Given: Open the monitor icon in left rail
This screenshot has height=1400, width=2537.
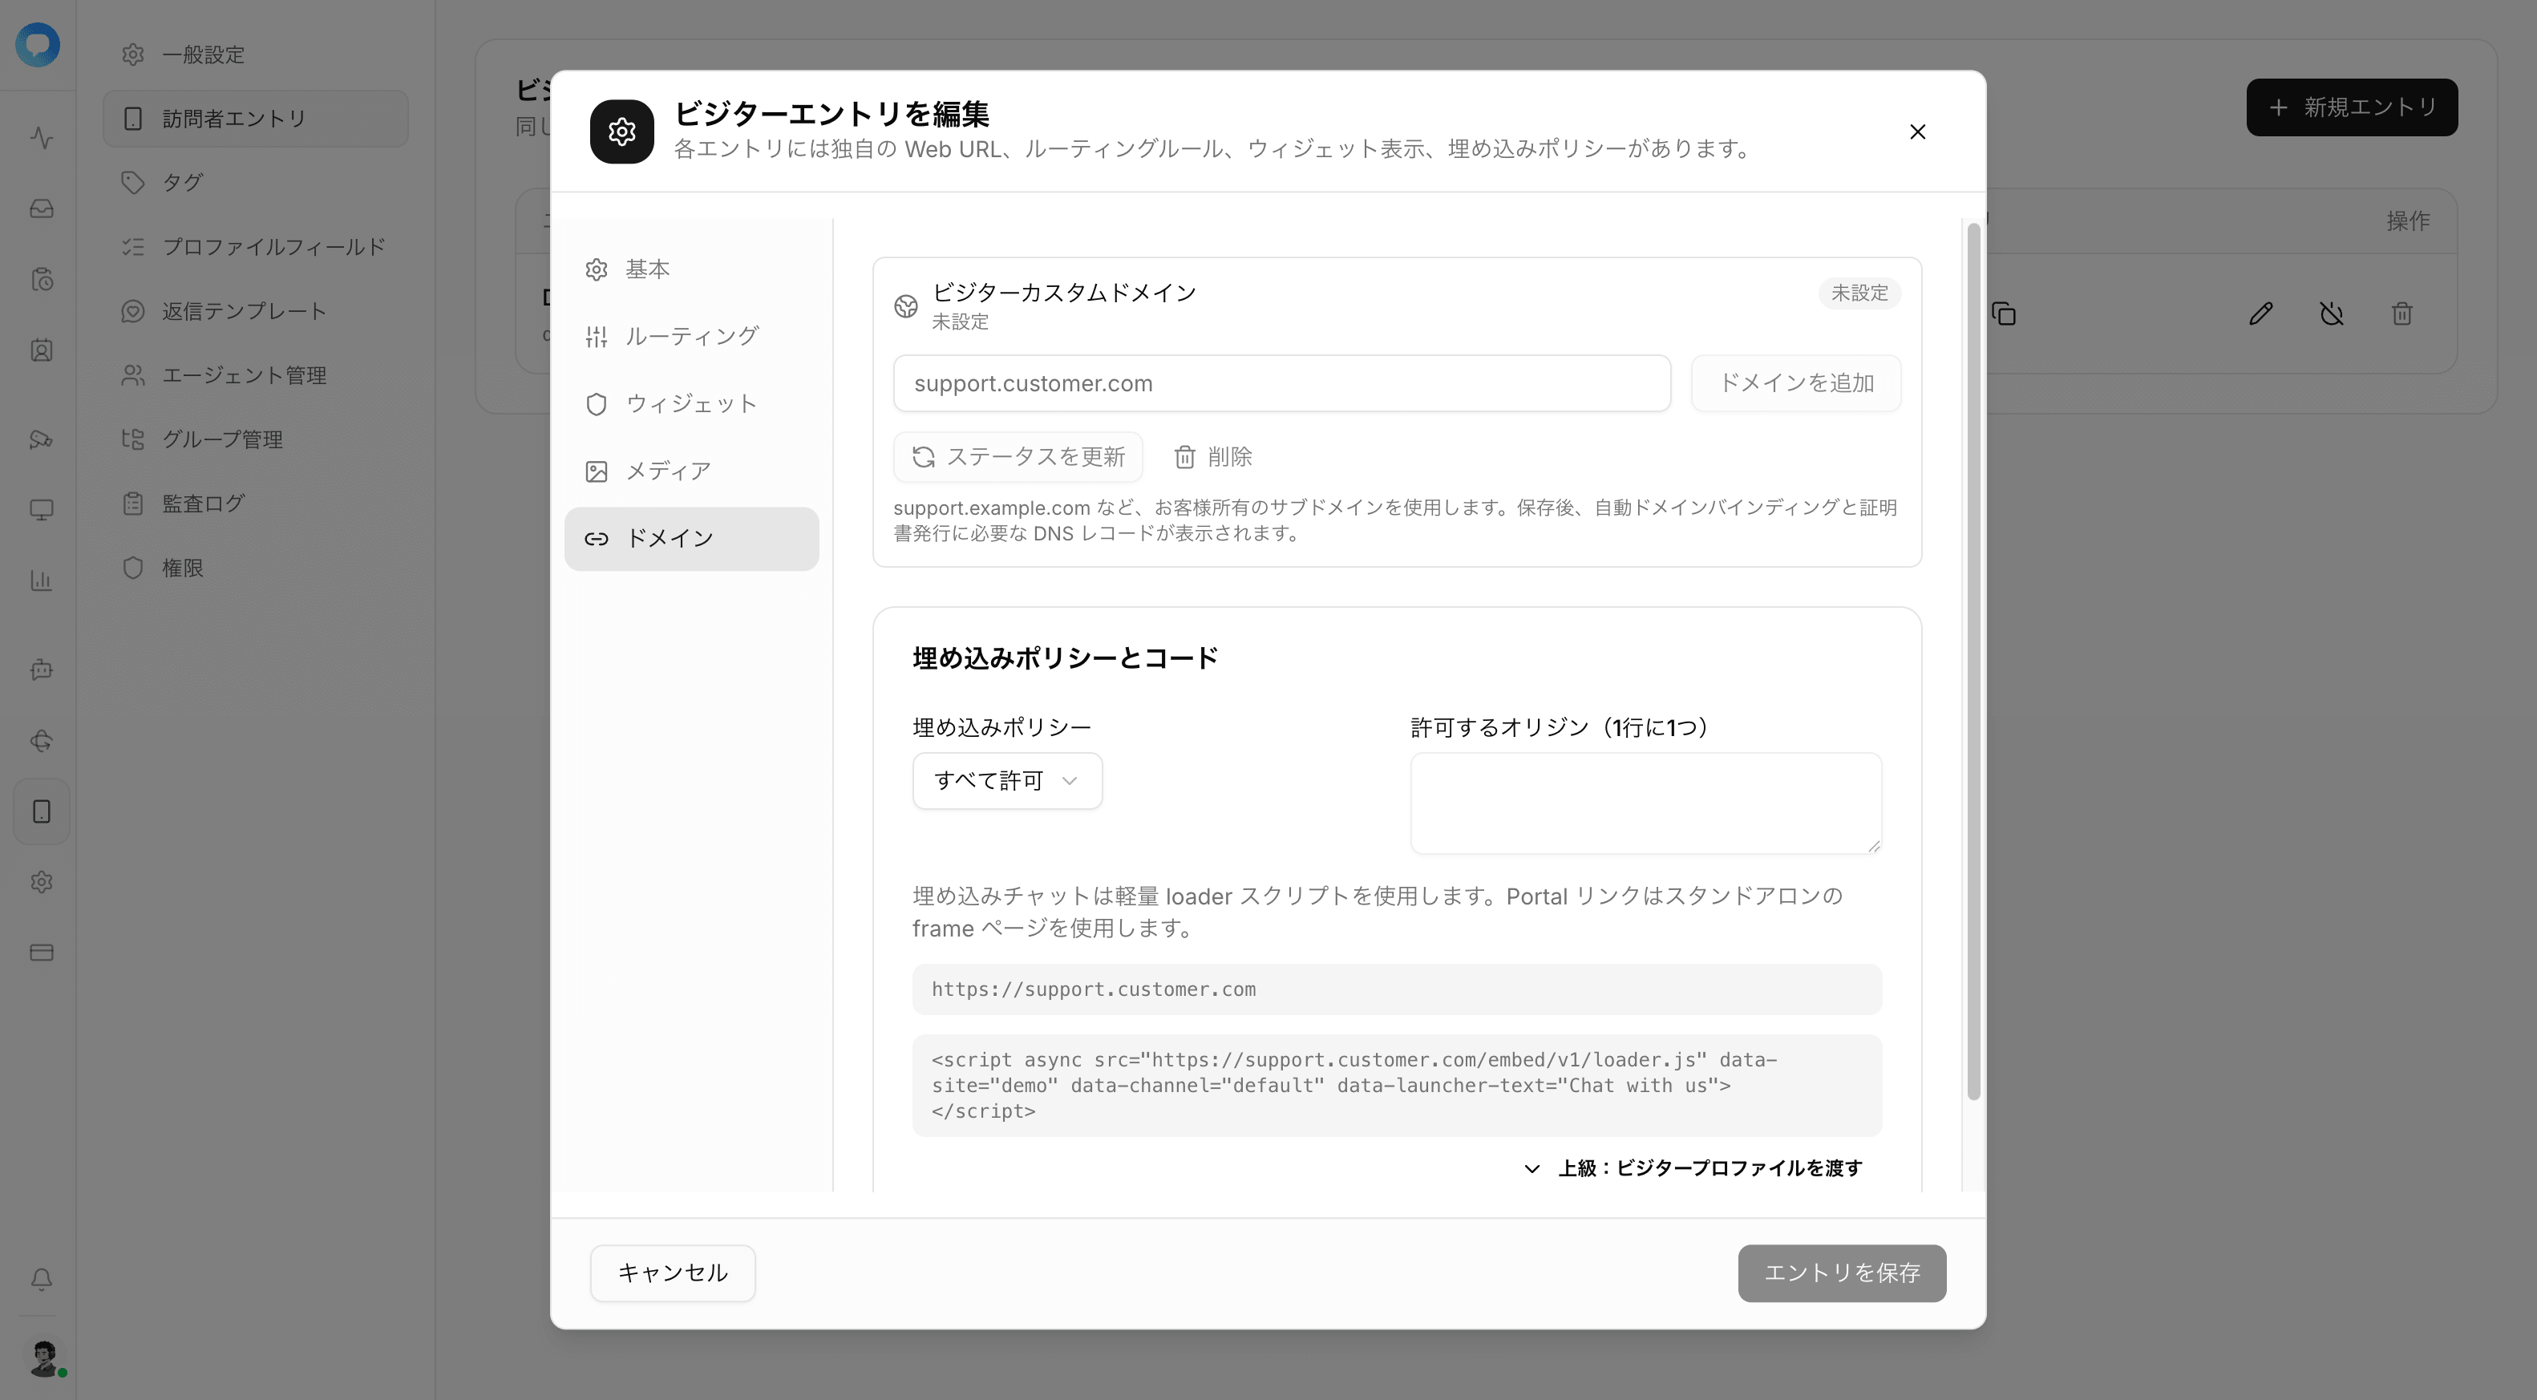Looking at the screenshot, I should (42, 510).
